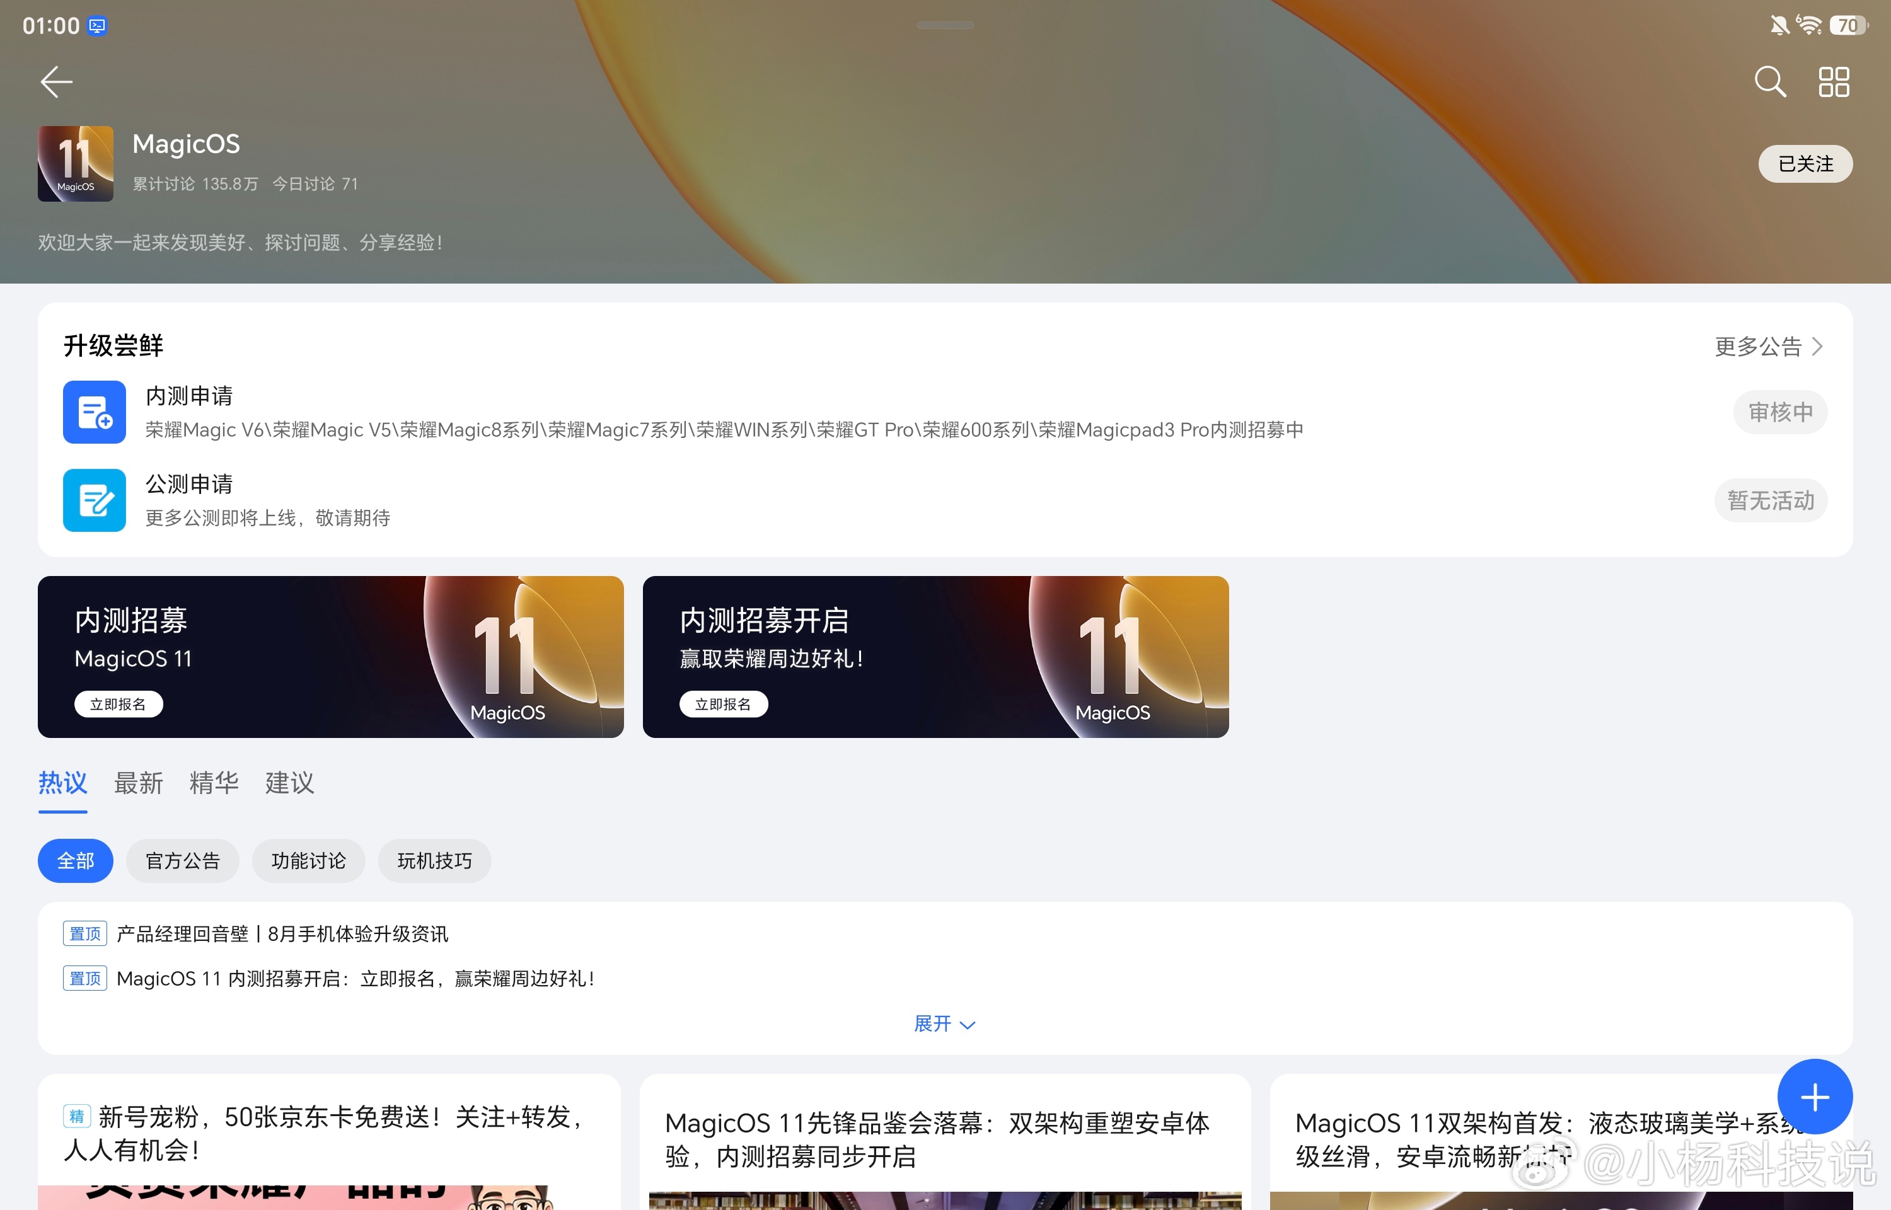Tap the battery level indicator
This screenshot has width=1891, height=1210.
[1849, 26]
